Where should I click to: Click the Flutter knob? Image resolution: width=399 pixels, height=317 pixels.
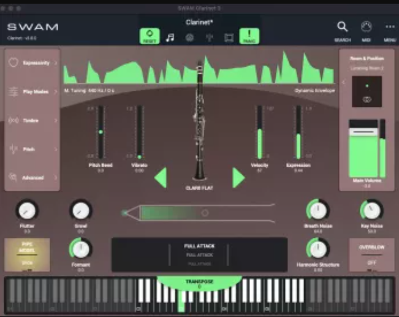[27, 210]
